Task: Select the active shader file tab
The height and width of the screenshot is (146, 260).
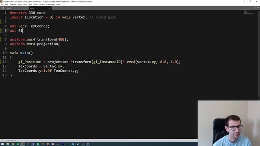Action: (40, 8)
